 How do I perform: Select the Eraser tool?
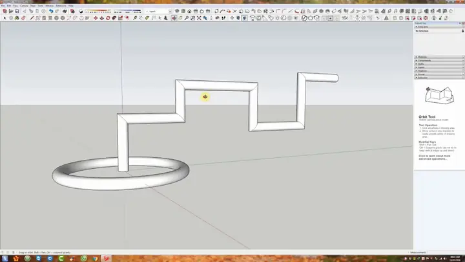pos(23,18)
